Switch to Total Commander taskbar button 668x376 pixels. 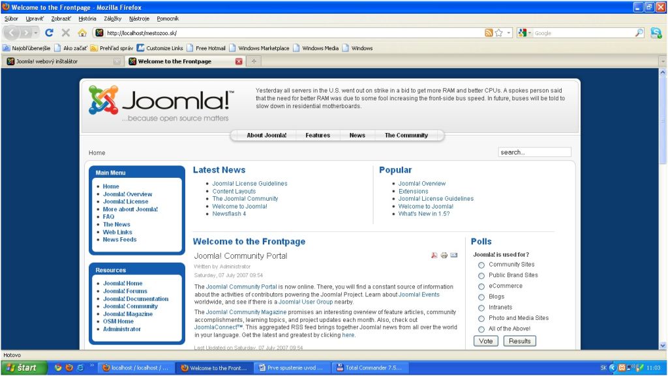[x=369, y=368]
